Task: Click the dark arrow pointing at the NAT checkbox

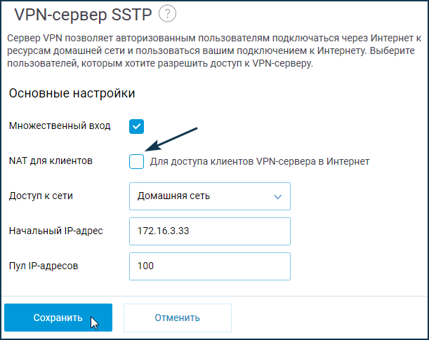Action: [x=171, y=139]
